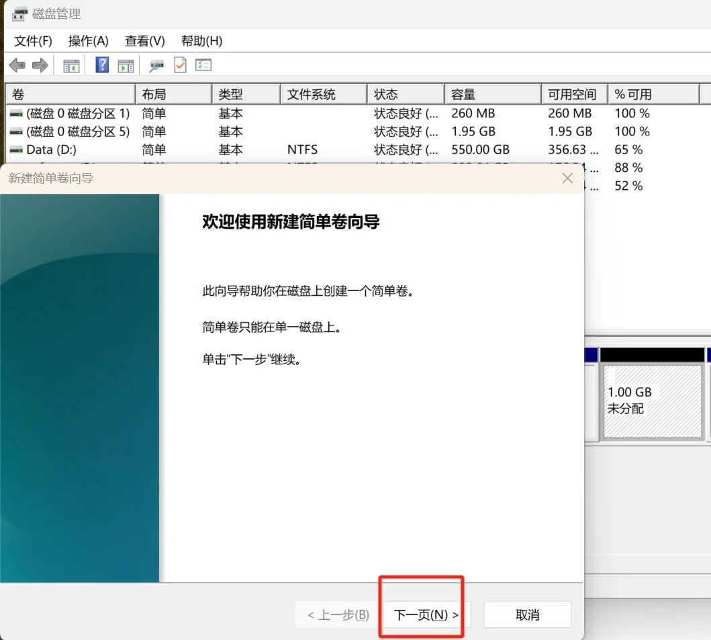
Task: Click the 新建简单卷向导 dialog title
Action: (51, 178)
